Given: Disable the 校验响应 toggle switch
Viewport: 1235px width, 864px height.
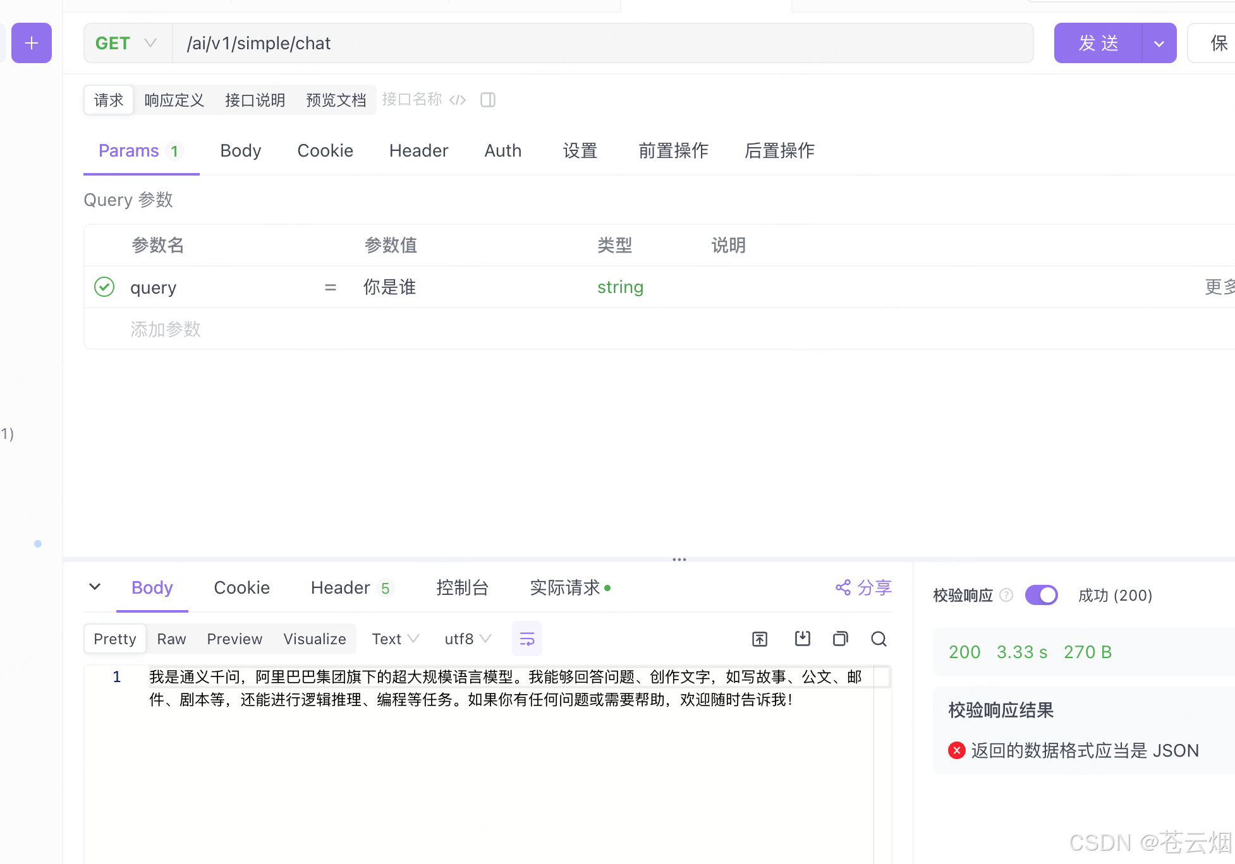Looking at the screenshot, I should [1041, 595].
